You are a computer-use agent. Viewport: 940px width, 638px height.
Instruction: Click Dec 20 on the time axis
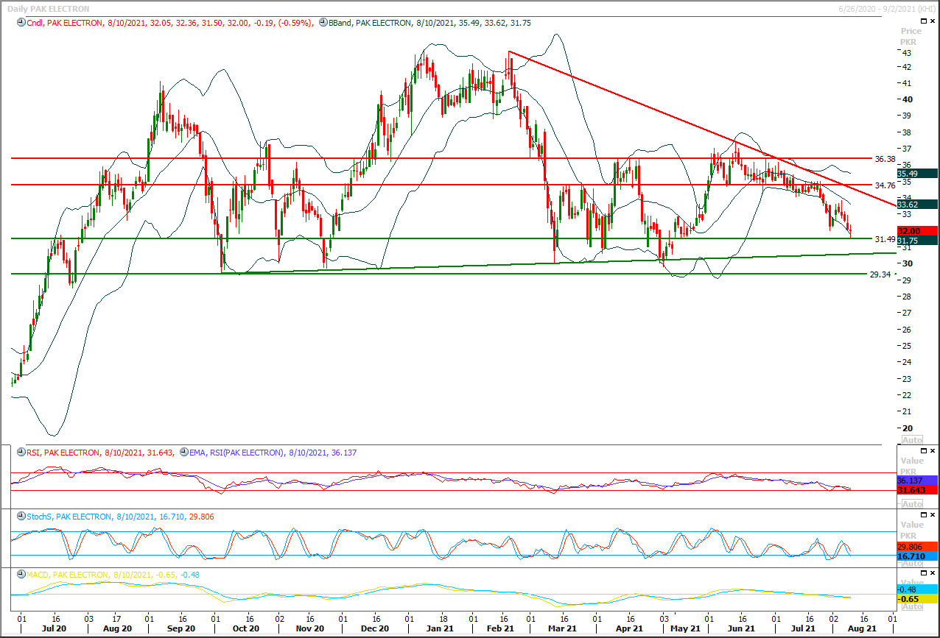[375, 629]
